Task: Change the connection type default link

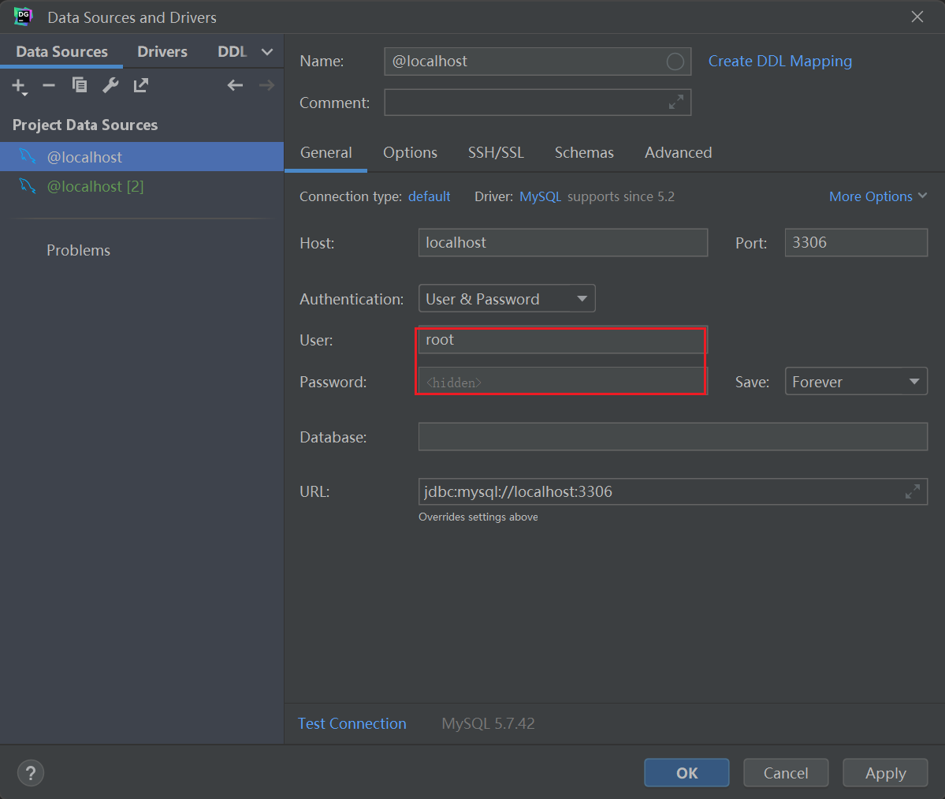Action: point(429,196)
